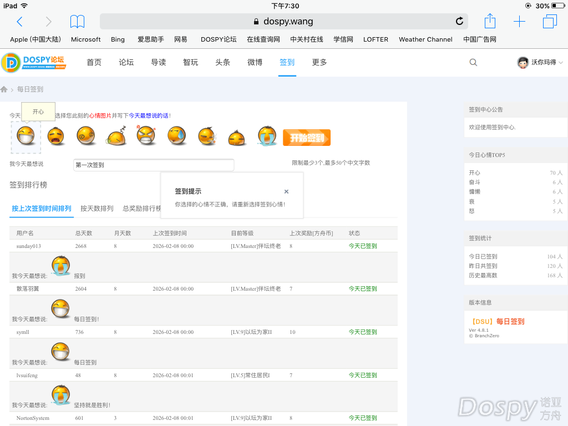The width and height of the screenshot is (568, 426).
Task: Expand the 沃你玛得 user dropdown
Action: pos(540,63)
